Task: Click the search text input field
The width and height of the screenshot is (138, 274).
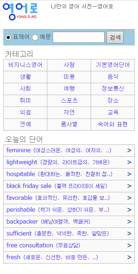Action: tap(78, 37)
